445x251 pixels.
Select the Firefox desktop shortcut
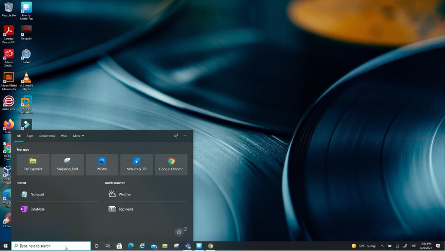click(9, 126)
